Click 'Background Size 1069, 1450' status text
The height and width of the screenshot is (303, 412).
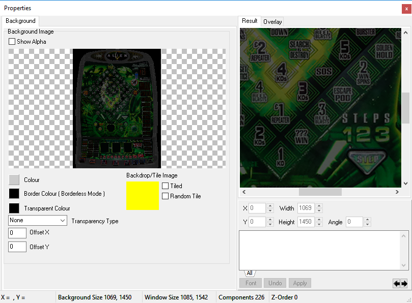(95, 297)
